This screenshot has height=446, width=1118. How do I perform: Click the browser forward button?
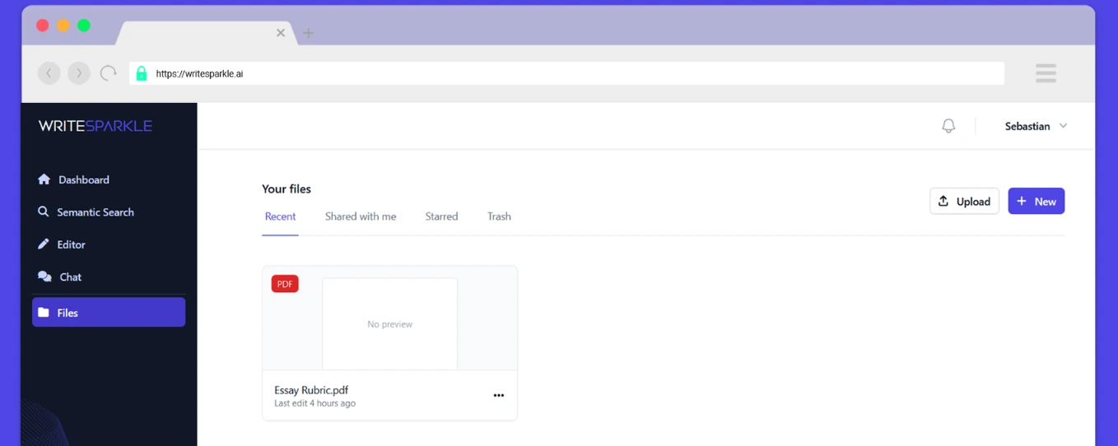tap(79, 73)
